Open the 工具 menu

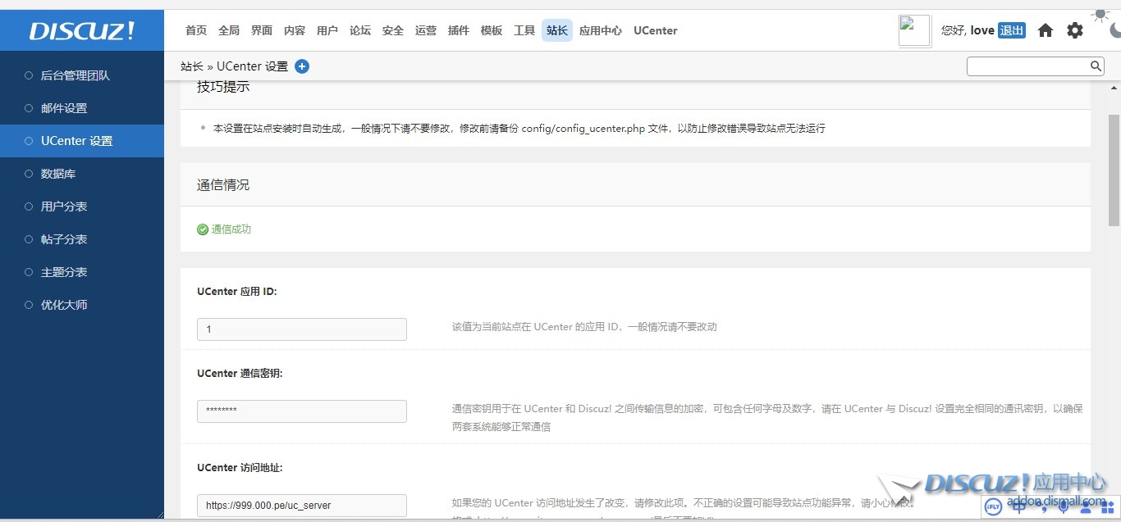point(524,30)
